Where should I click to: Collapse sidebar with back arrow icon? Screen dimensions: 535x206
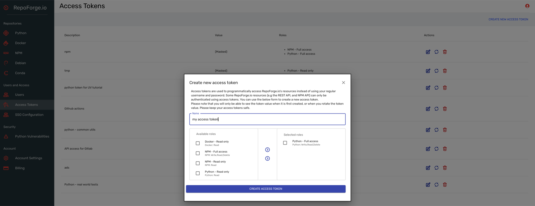tap(6, 8)
